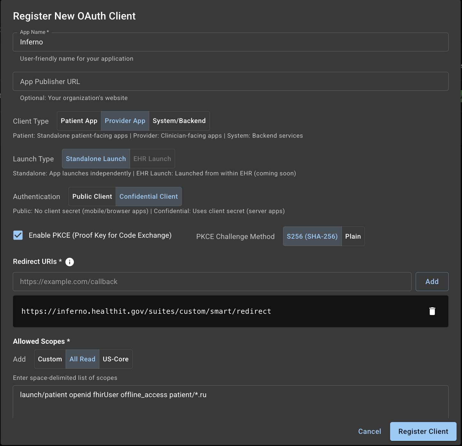Delete the inferno.healthit.gov redirect URI
This screenshot has height=446, width=462.
click(x=432, y=311)
